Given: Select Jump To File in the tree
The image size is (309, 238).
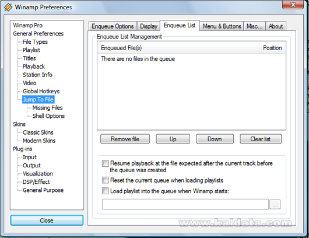Looking at the screenshot, I should click(x=38, y=100).
